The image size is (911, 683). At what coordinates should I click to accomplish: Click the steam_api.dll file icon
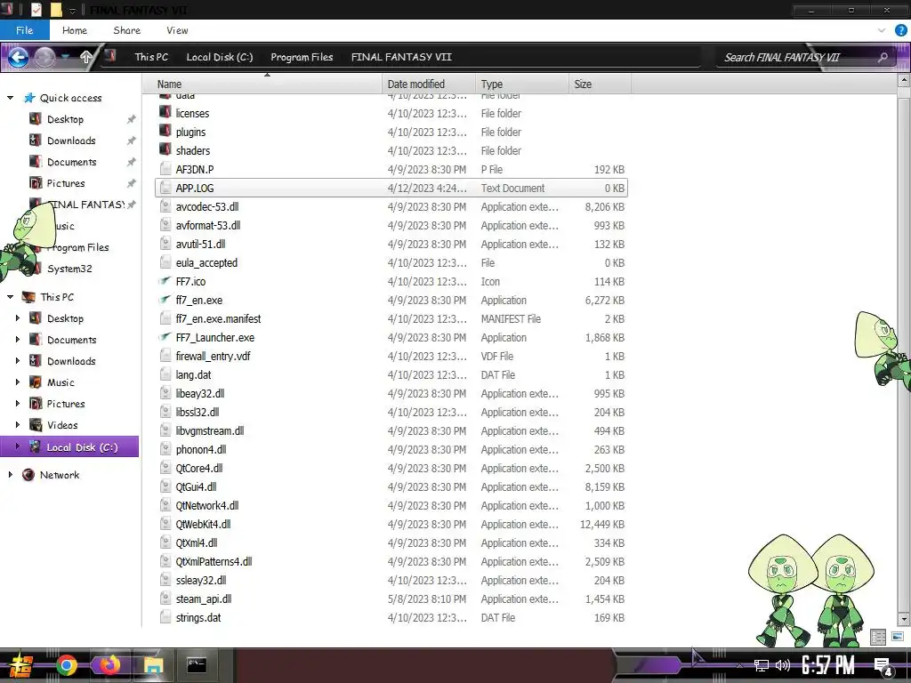(x=165, y=599)
